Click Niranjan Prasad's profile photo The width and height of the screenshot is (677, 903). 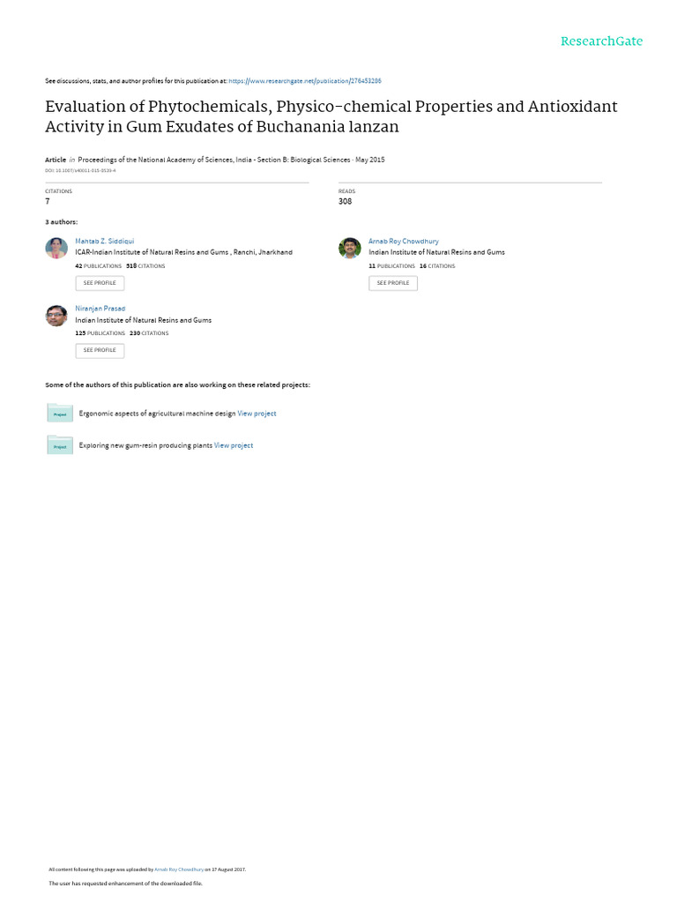(56, 315)
